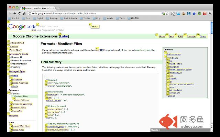Open the Labs link in page header
This screenshot has width=220, height=137.
click(64, 36)
